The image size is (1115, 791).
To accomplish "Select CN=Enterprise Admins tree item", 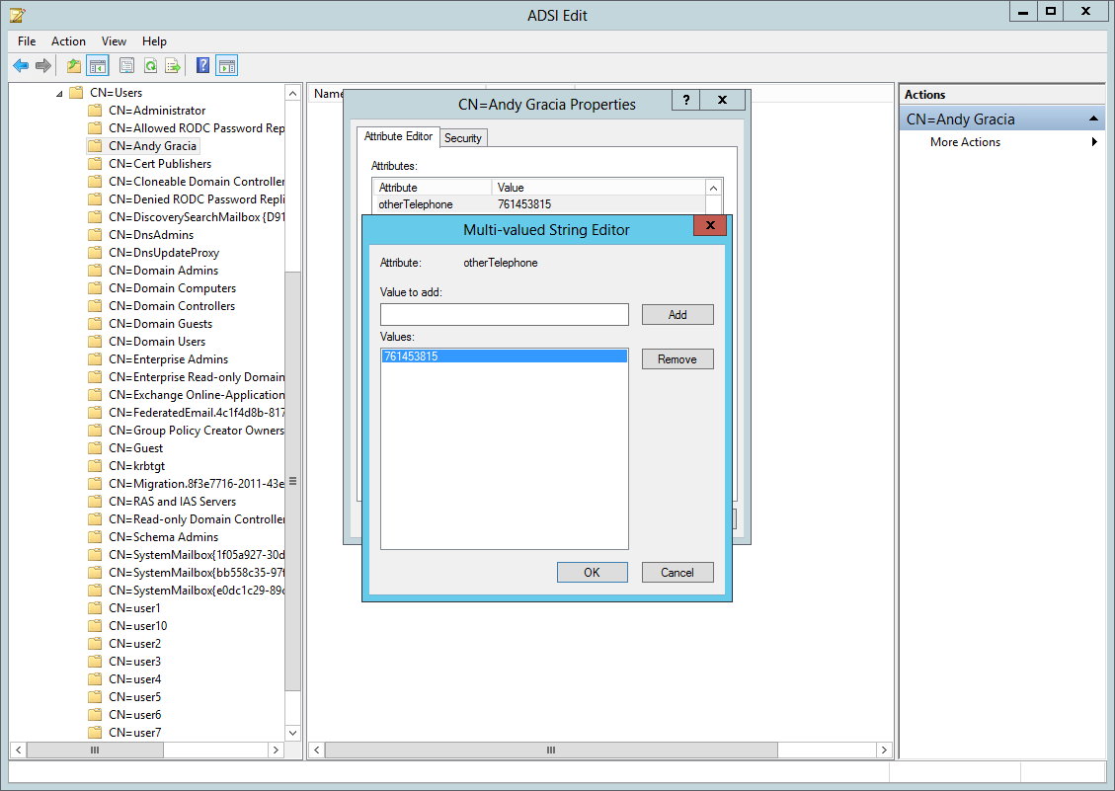I will pos(169,359).
